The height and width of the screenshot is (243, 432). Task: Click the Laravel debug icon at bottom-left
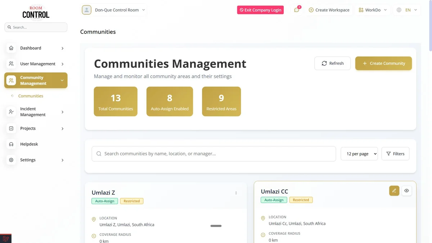6,239
